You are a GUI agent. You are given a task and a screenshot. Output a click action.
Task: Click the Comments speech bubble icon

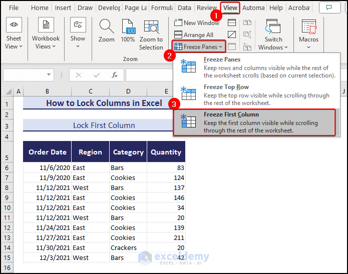click(329, 7)
